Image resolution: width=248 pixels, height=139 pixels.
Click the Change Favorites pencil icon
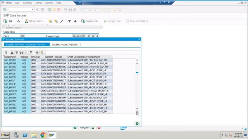62,21
